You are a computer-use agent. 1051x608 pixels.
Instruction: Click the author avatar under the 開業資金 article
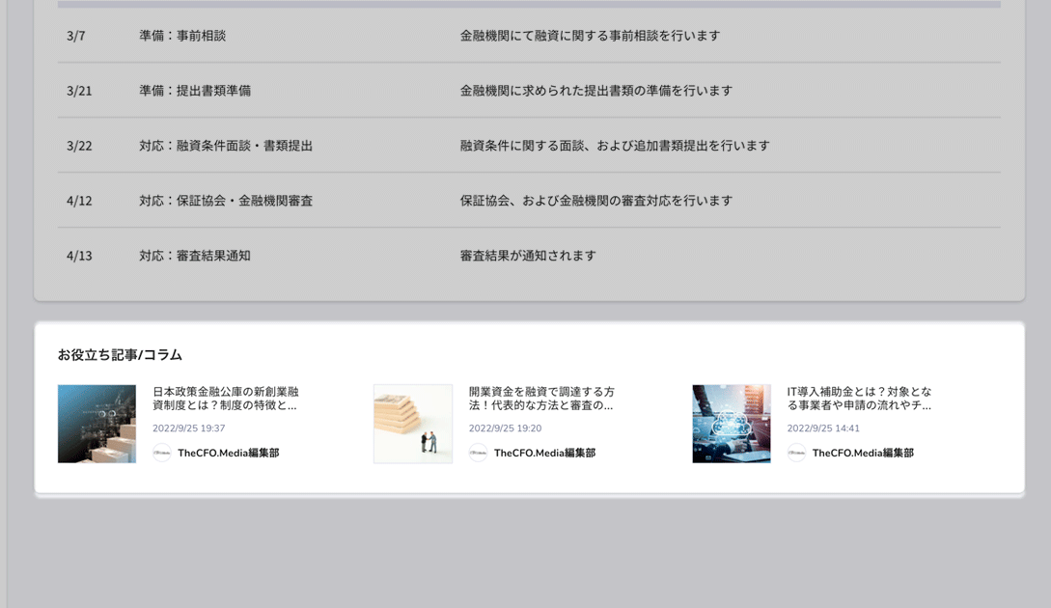point(478,453)
